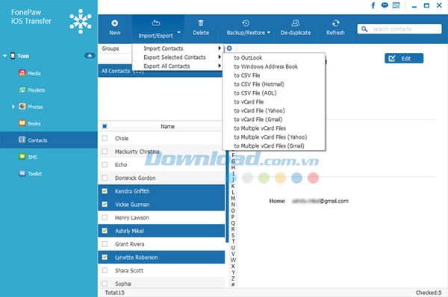This screenshot has width=448, height=297.
Task: Expand the Import/Export dropdown arrow
Action: (179, 32)
